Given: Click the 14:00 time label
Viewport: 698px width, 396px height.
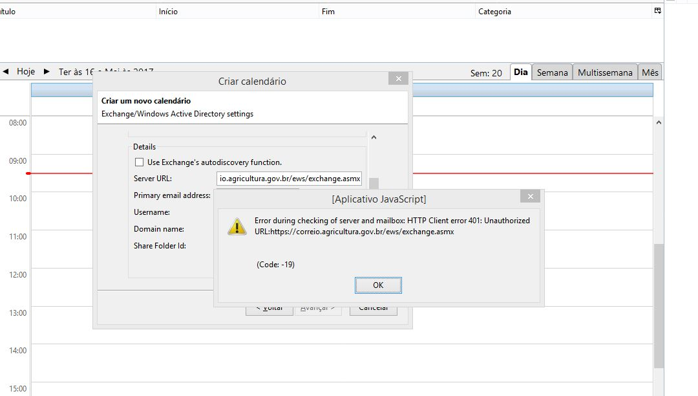Looking at the screenshot, I should point(18,351).
